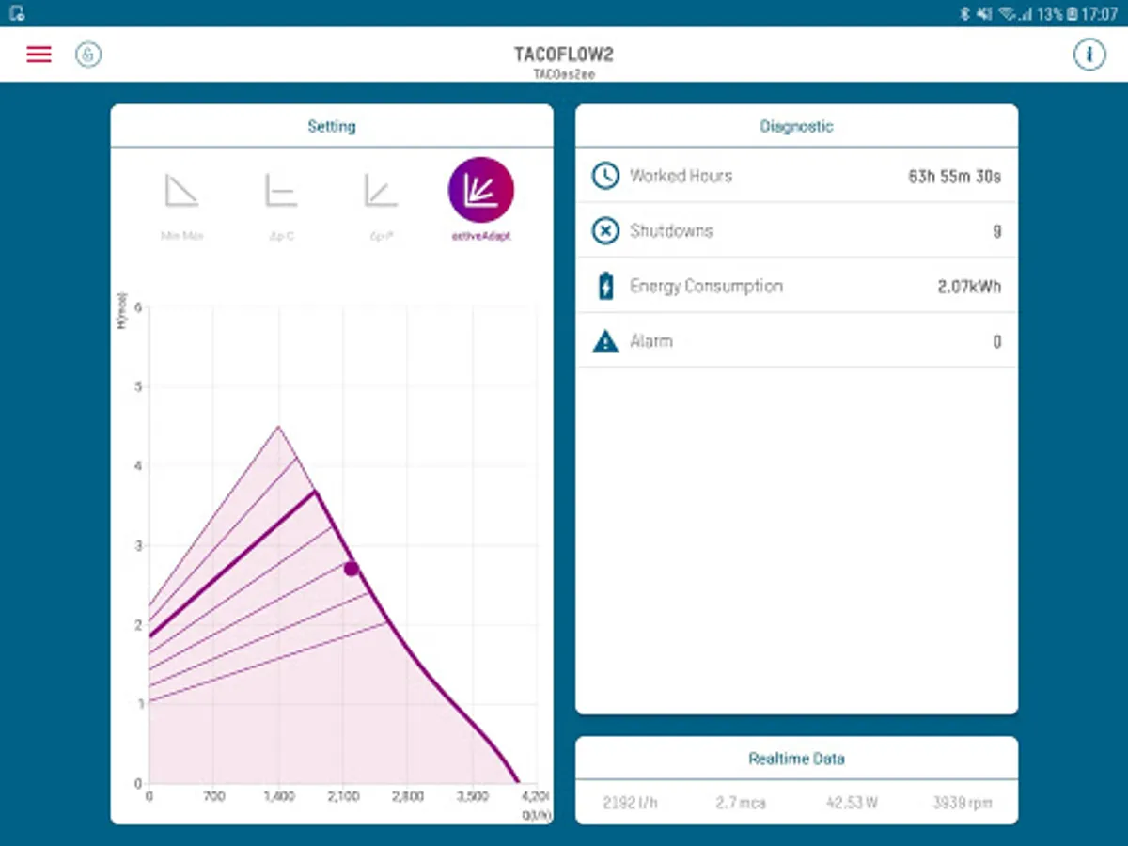Select the Δp-P proportional pressure mode
The image size is (1128, 846).
(381, 190)
